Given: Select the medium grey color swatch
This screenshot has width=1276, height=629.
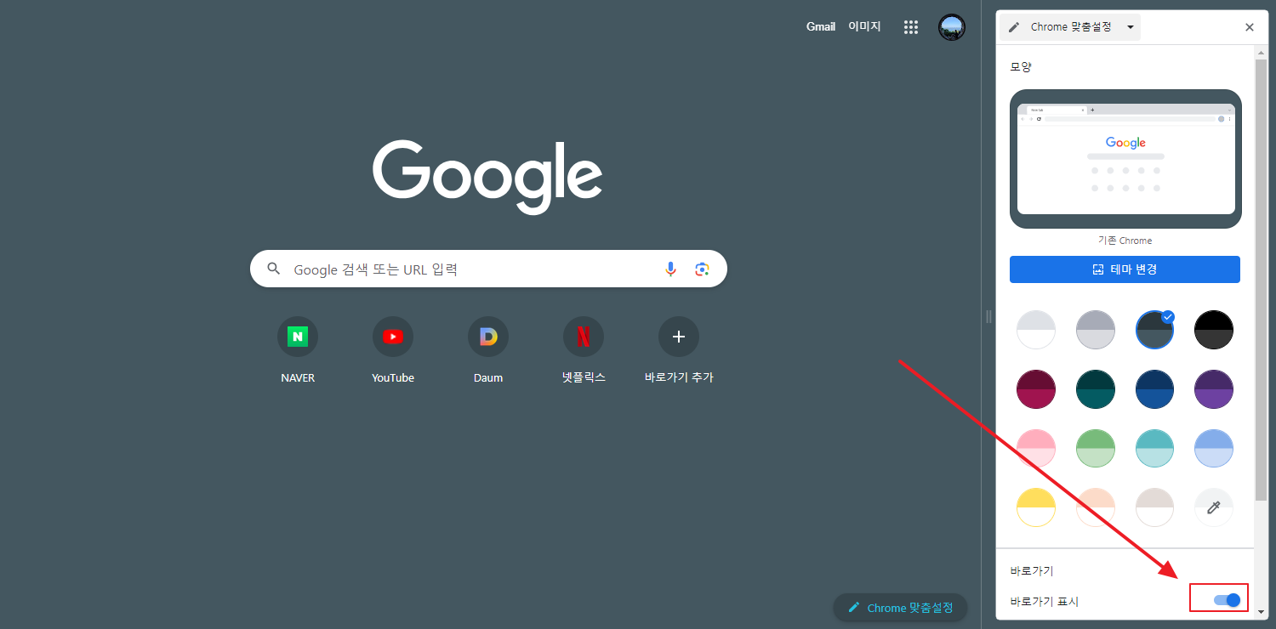Looking at the screenshot, I should [1096, 329].
